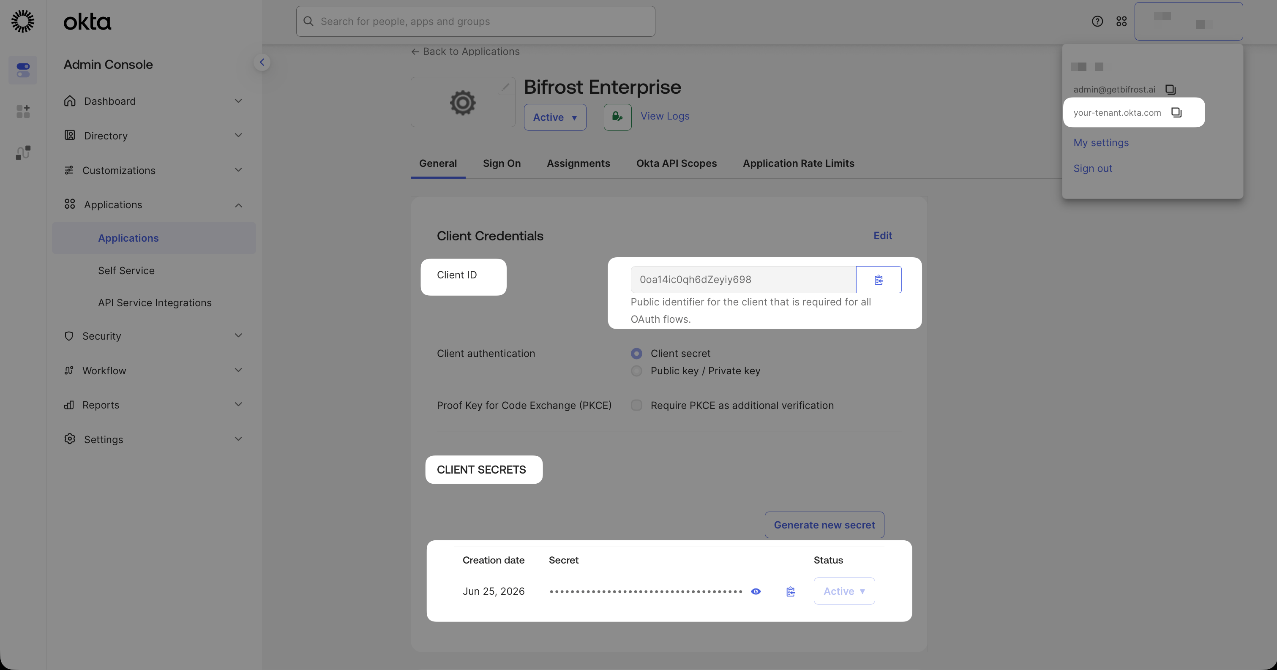Screen dimensions: 1277x670
Task: Focus the people, apps and groups search field
Action: pos(475,21)
